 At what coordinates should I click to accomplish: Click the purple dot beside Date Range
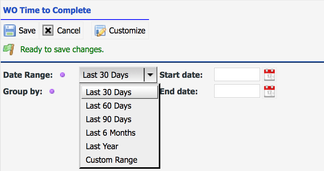coord(62,75)
